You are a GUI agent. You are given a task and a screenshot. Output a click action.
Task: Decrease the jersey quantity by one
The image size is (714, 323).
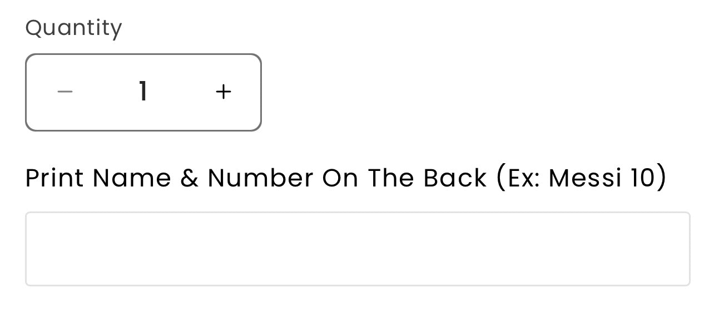pyautogui.click(x=65, y=92)
